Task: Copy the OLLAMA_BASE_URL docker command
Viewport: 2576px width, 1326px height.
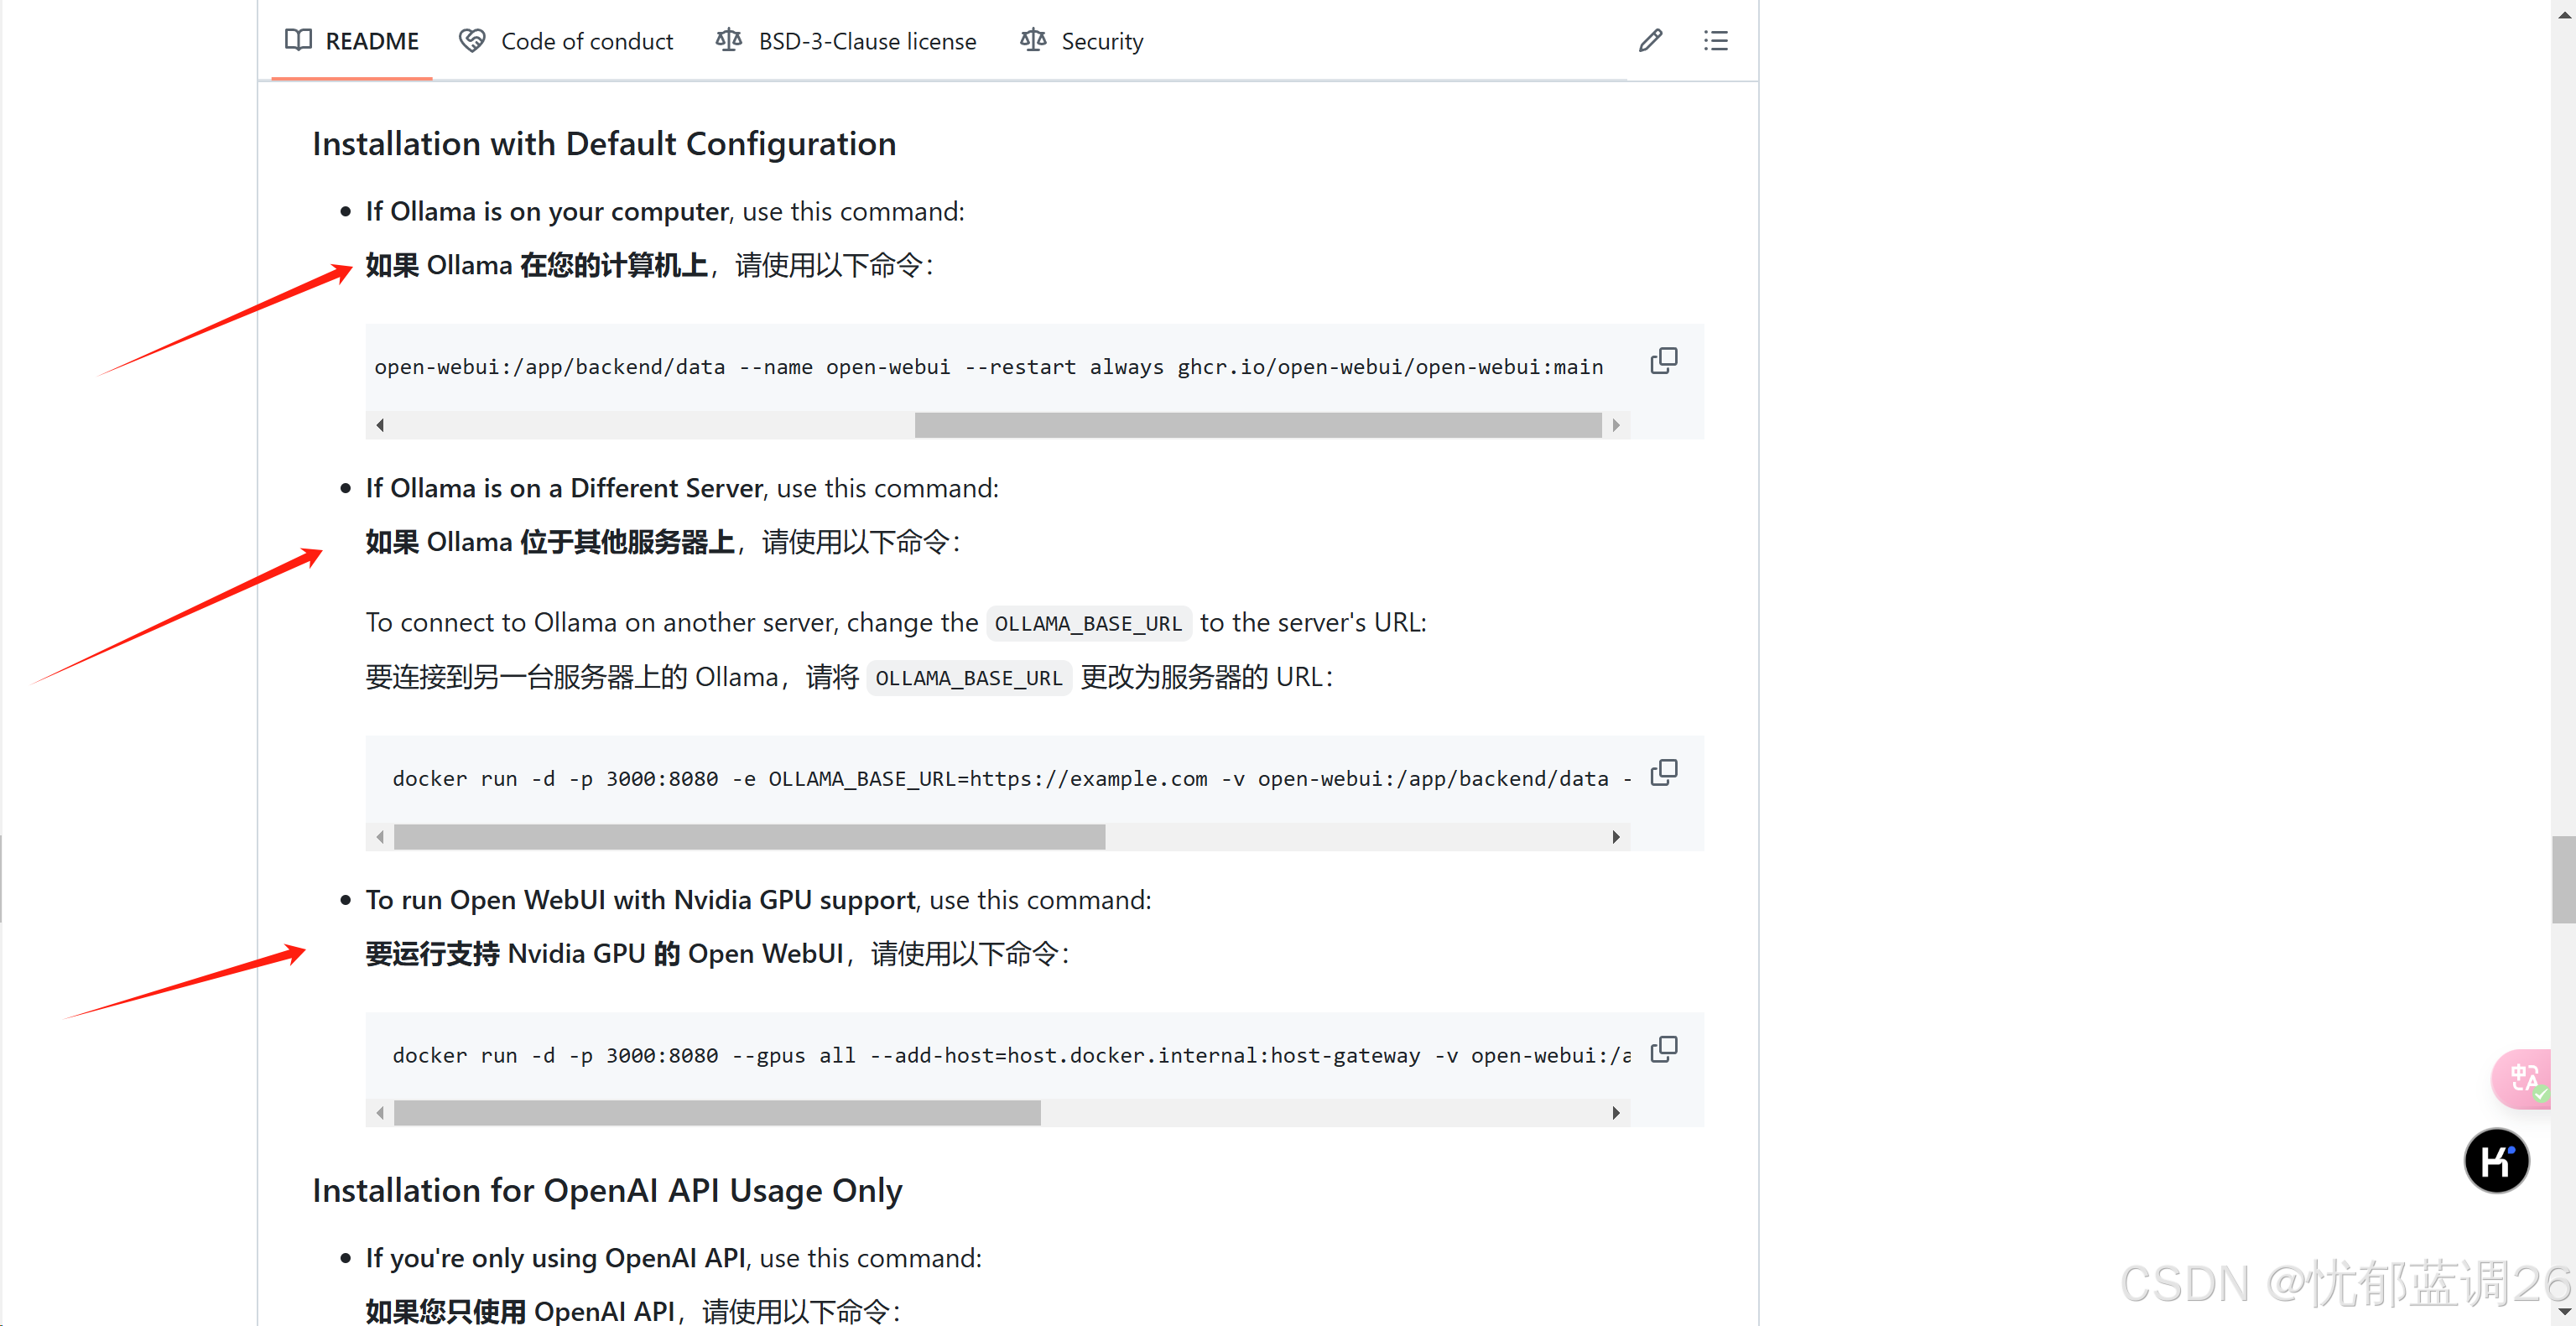Action: coord(1663,773)
